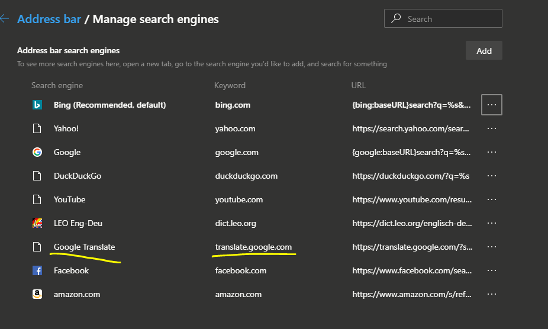Image resolution: width=548 pixels, height=329 pixels.
Task: Show more options for amazon.com row
Action: coord(492,294)
